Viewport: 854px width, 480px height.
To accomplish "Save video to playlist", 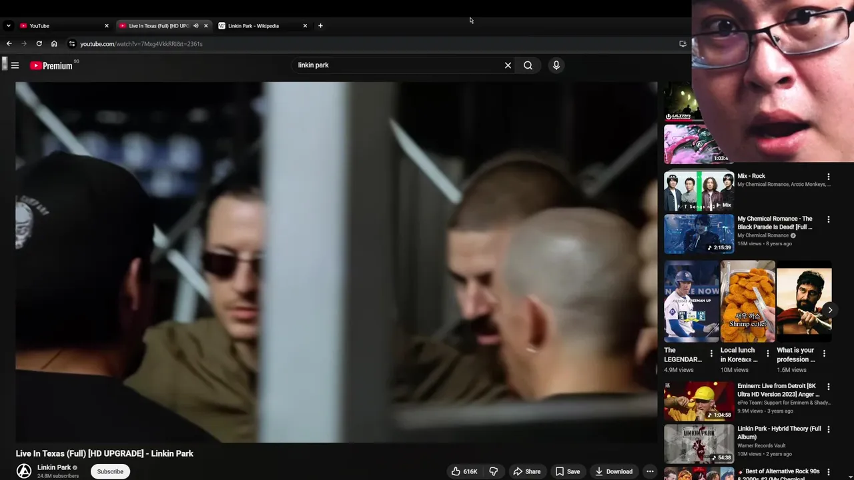I will tap(568, 471).
